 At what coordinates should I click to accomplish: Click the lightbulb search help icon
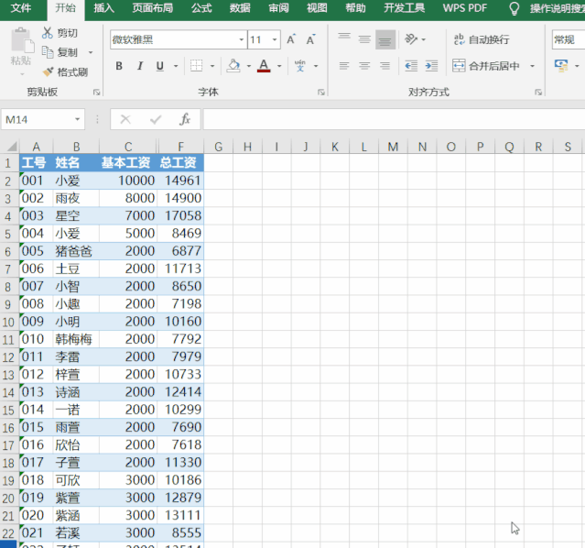[x=515, y=8]
